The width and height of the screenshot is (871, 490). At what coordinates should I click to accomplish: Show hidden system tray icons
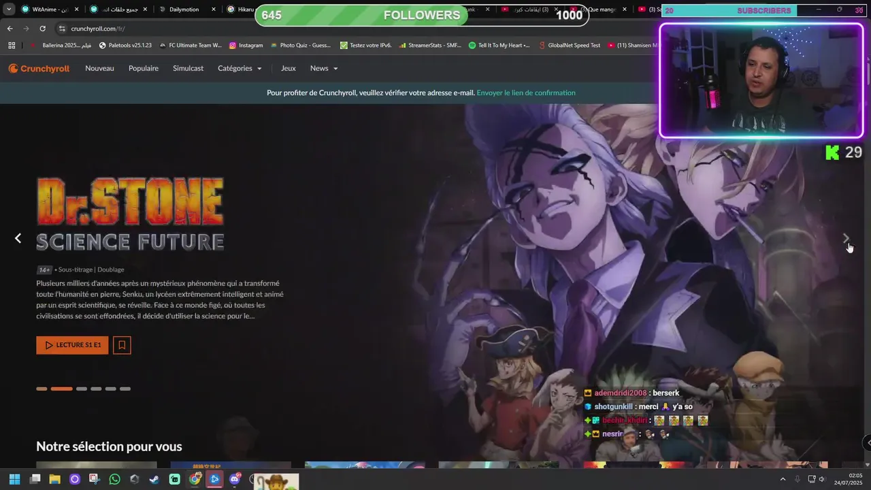783,479
